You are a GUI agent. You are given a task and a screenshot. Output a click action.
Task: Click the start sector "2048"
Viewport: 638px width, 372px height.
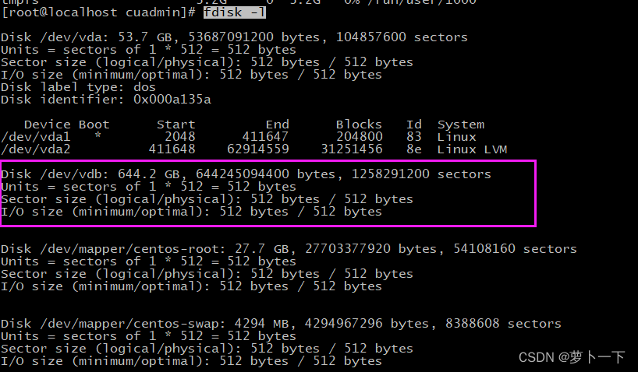coord(180,136)
